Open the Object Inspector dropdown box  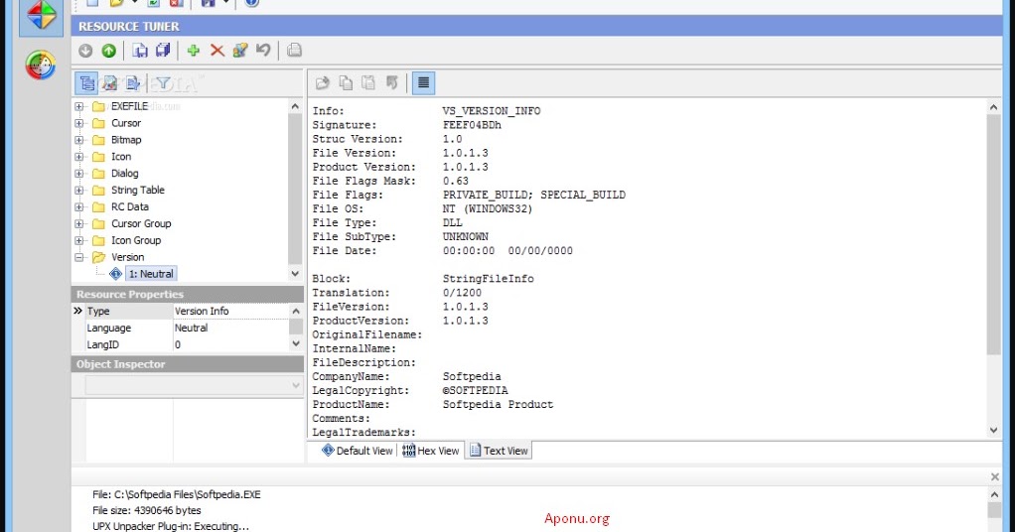194,385
